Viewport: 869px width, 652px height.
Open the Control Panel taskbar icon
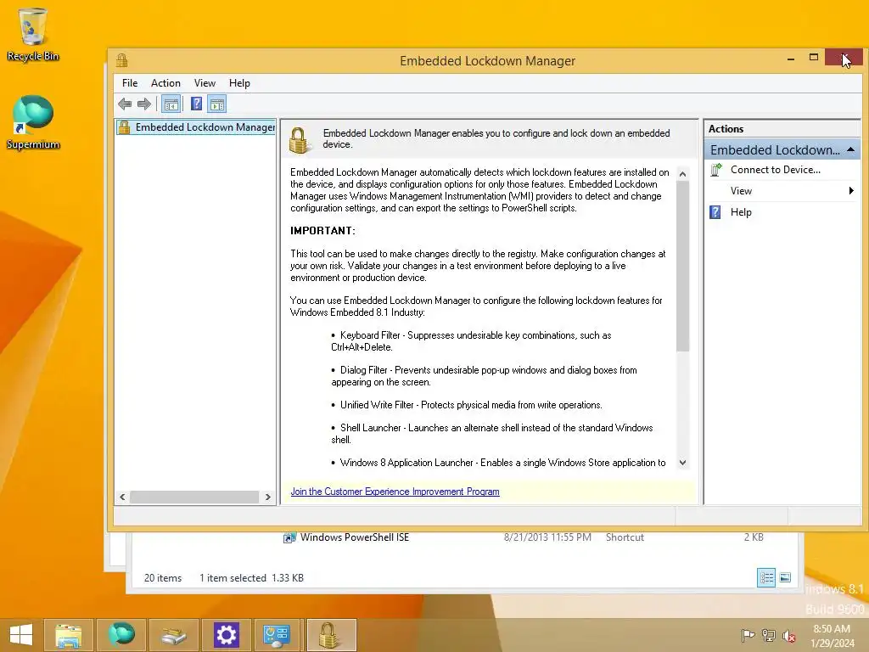[277, 635]
